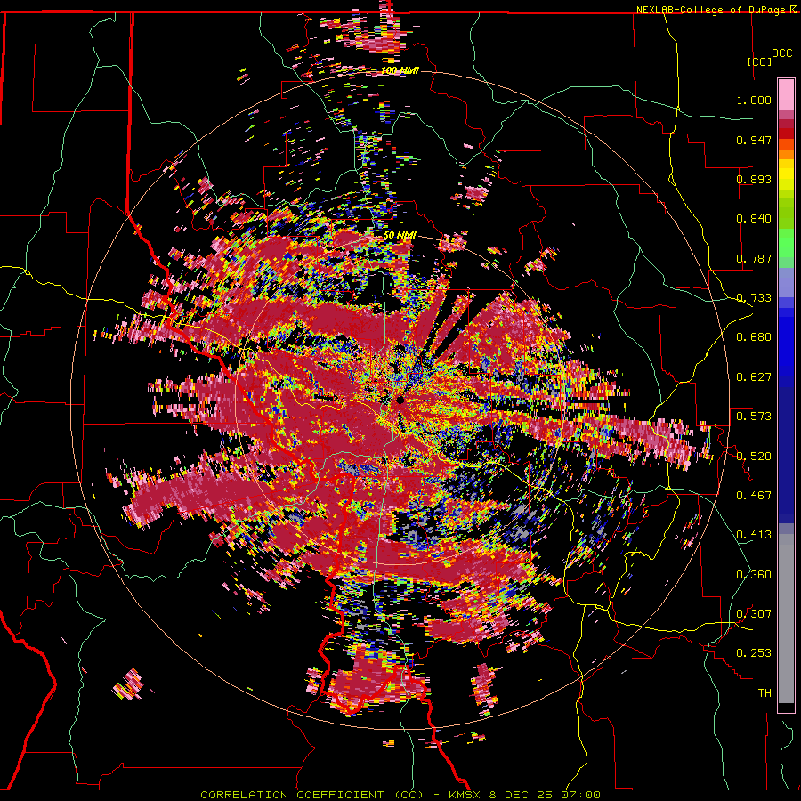Select the 0.787 scale value

pyautogui.click(x=754, y=258)
